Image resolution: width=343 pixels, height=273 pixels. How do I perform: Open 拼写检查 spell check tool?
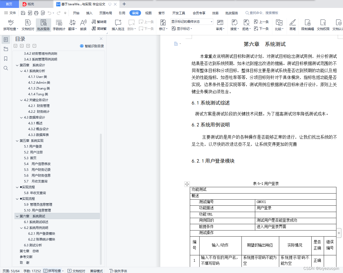pos(11,25)
